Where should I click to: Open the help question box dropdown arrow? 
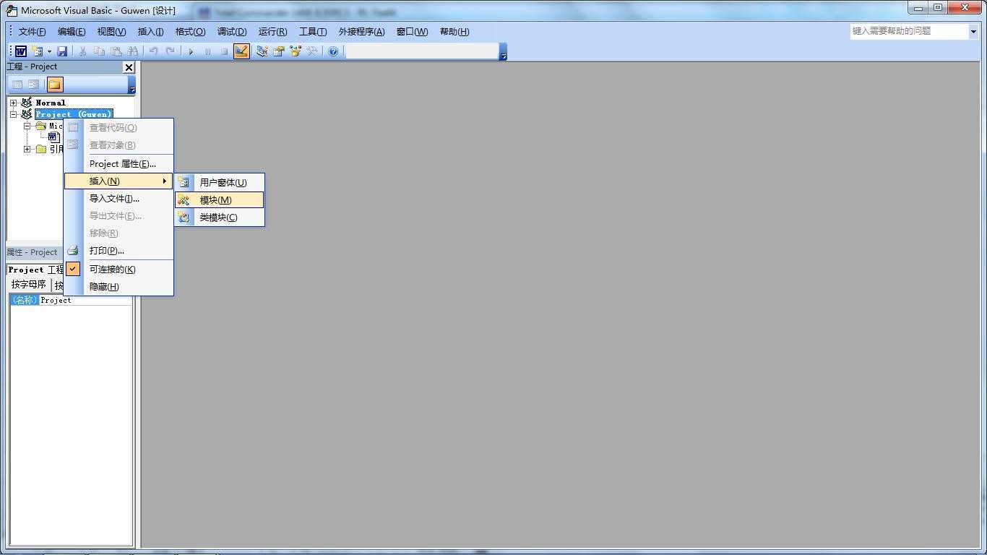[973, 31]
